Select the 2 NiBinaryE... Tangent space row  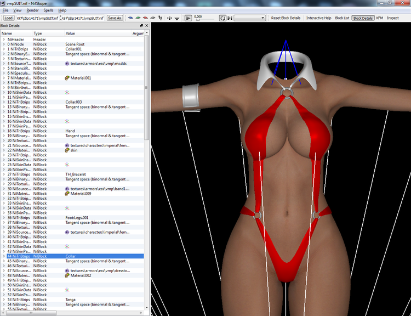(72, 54)
